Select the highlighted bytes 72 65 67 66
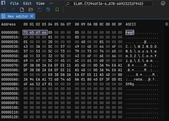The width and height of the screenshot is (169, 121). [x=35, y=32]
